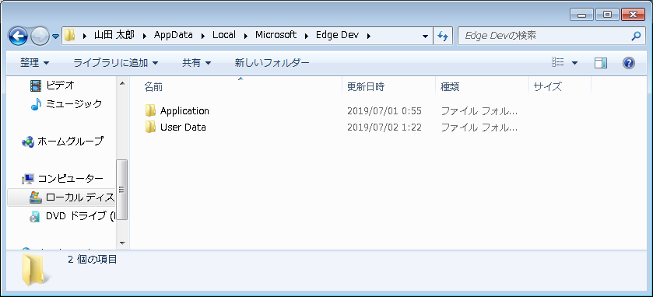This screenshot has width=653, height=297.
Task: Select ミュージック in the navigation pane
Action: (x=74, y=103)
